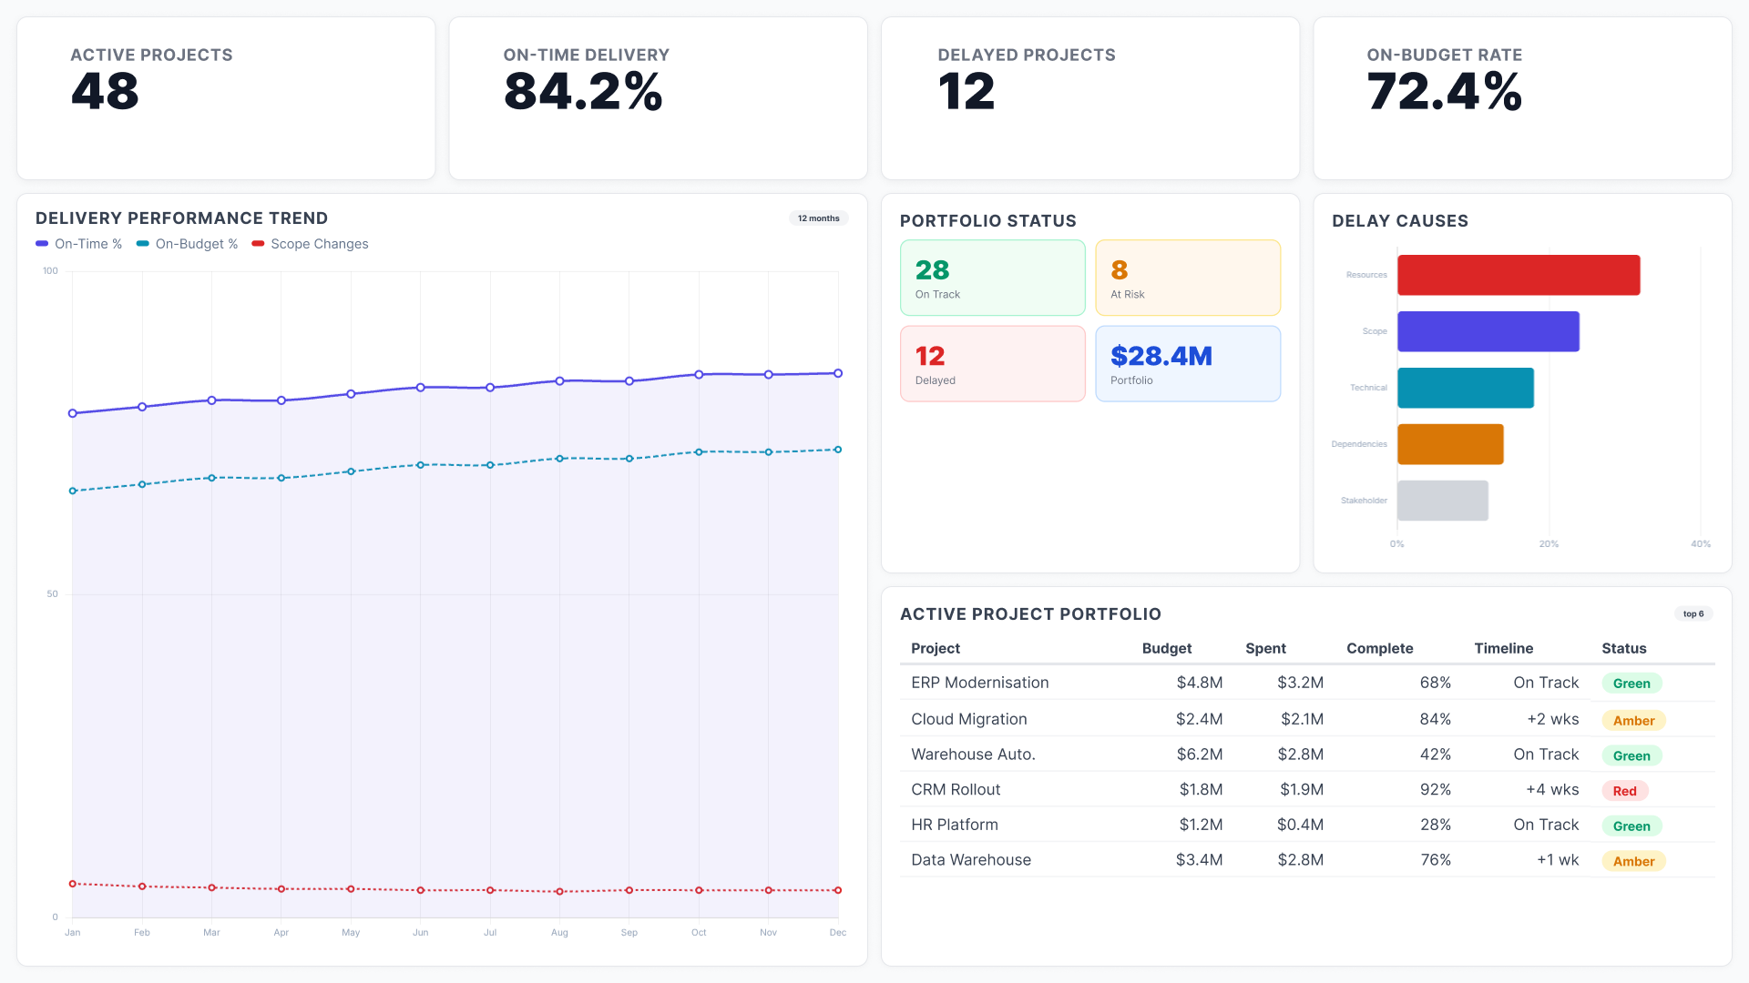The height and width of the screenshot is (983, 1749).
Task: Select the red Resources bar in Delay Causes
Action: click(x=1519, y=275)
